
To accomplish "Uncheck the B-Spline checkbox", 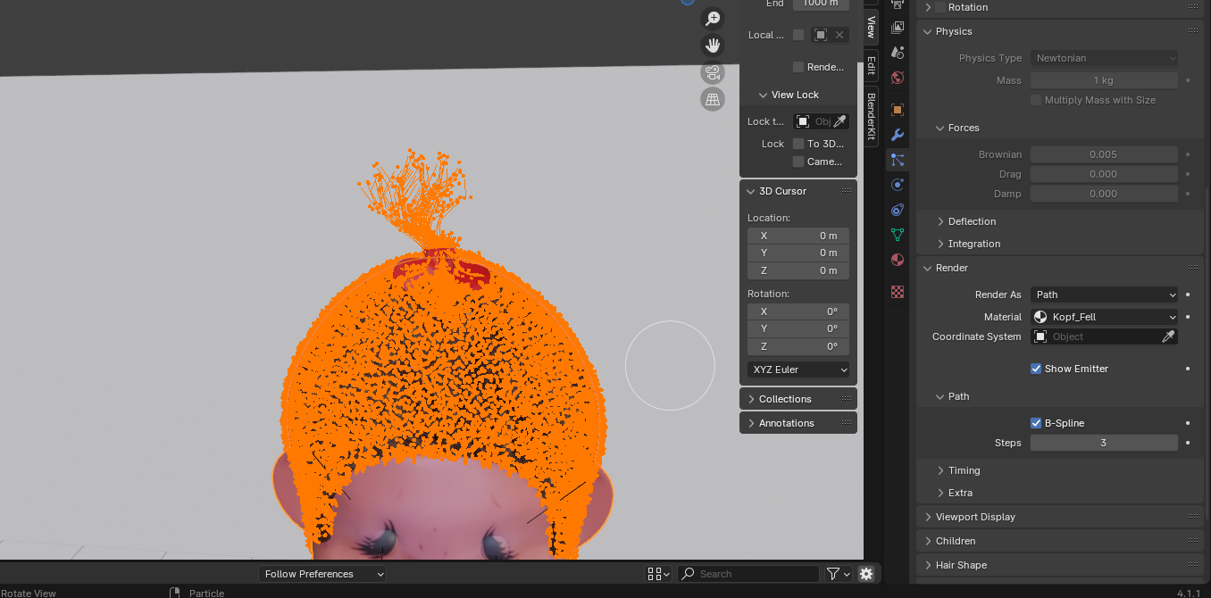I will pyautogui.click(x=1036, y=423).
